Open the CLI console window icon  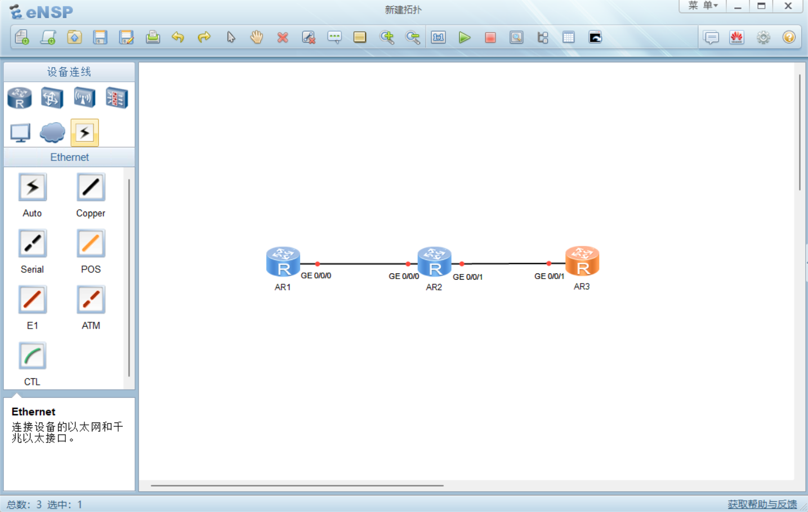pyautogui.click(x=595, y=38)
